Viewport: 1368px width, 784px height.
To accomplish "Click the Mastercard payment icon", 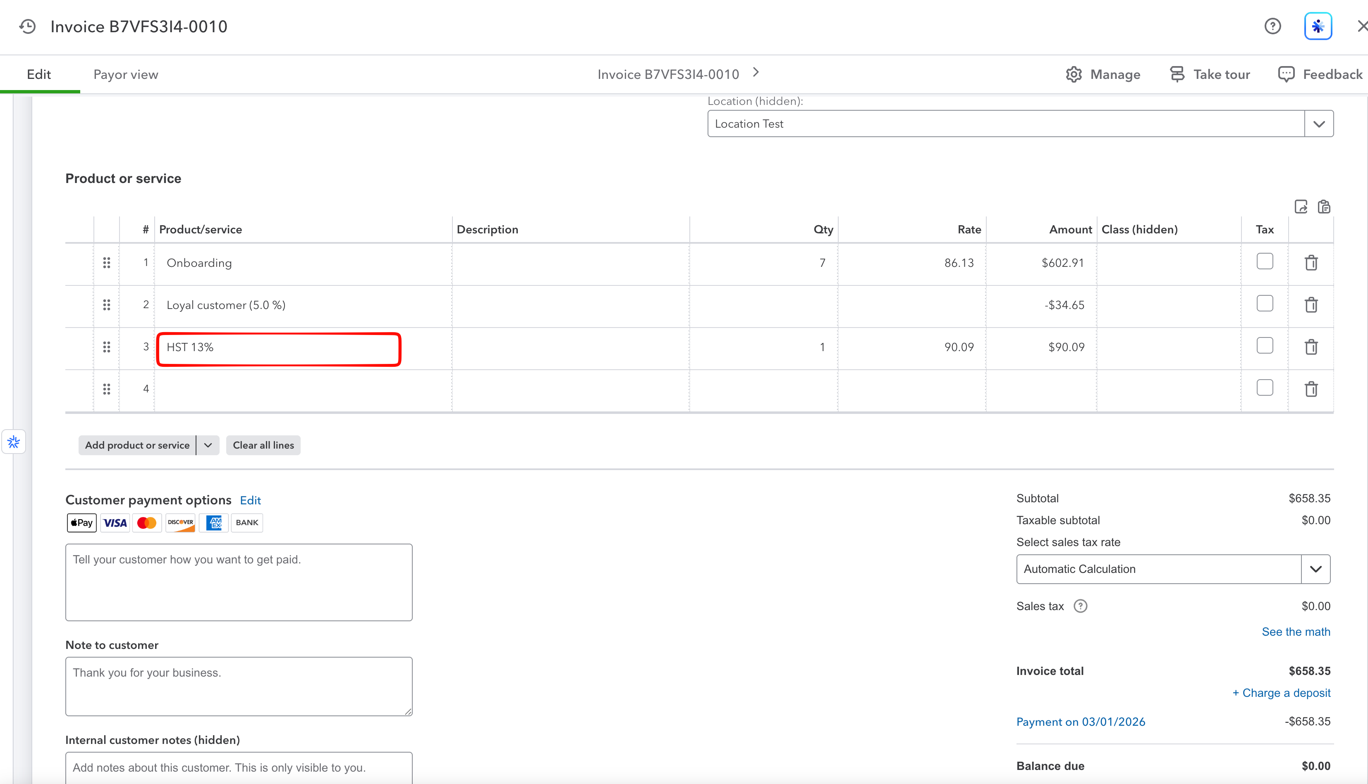I will 147,523.
